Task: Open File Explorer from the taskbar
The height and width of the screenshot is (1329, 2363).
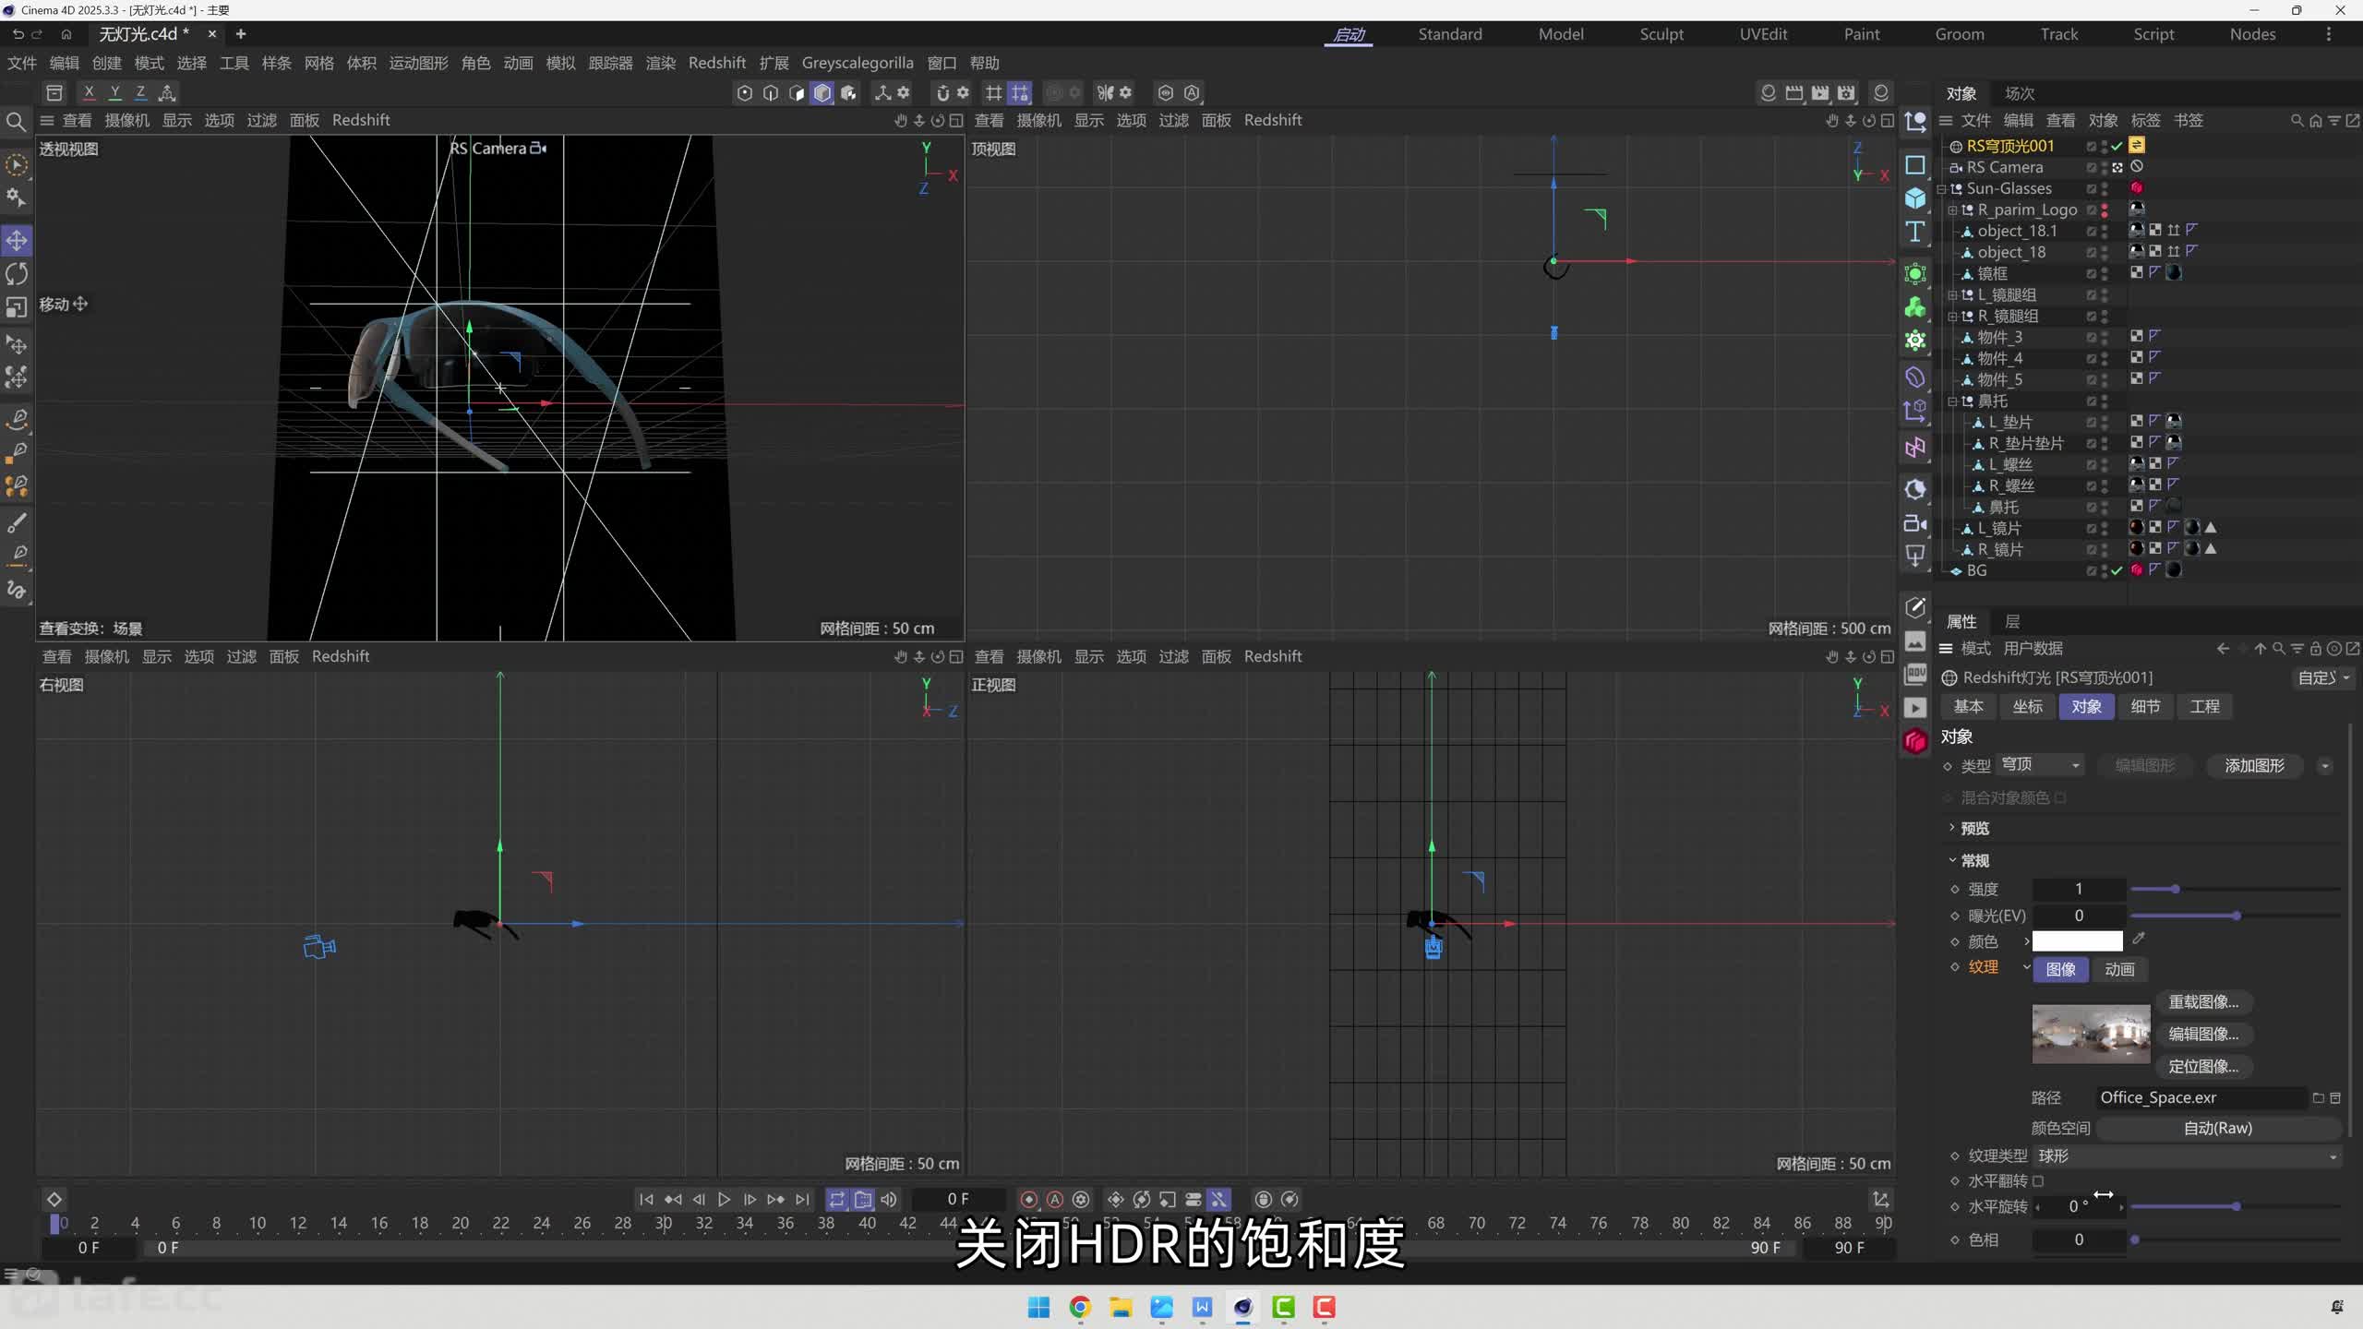Action: pyautogui.click(x=1121, y=1307)
